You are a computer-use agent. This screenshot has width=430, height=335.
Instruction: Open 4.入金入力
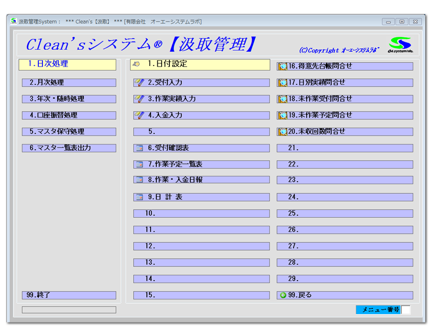pos(201,116)
